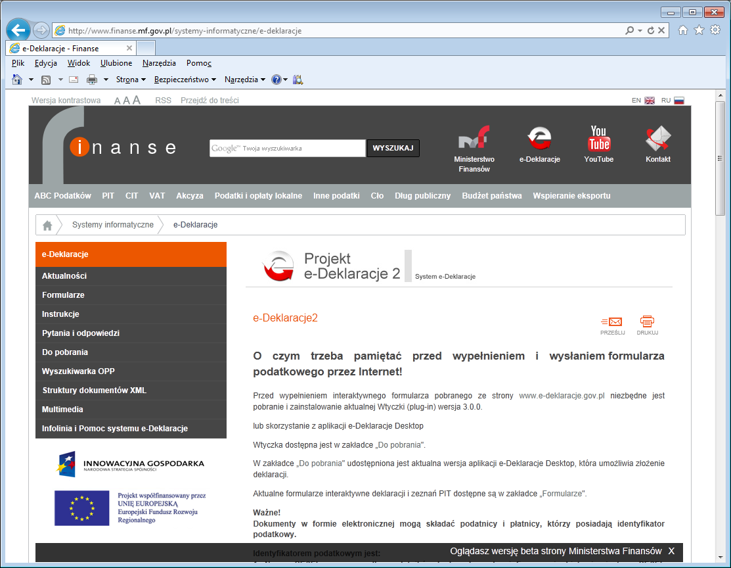731x568 pixels.
Task: Open Struktury dokumentów XML in side menu
Action: coord(131,390)
